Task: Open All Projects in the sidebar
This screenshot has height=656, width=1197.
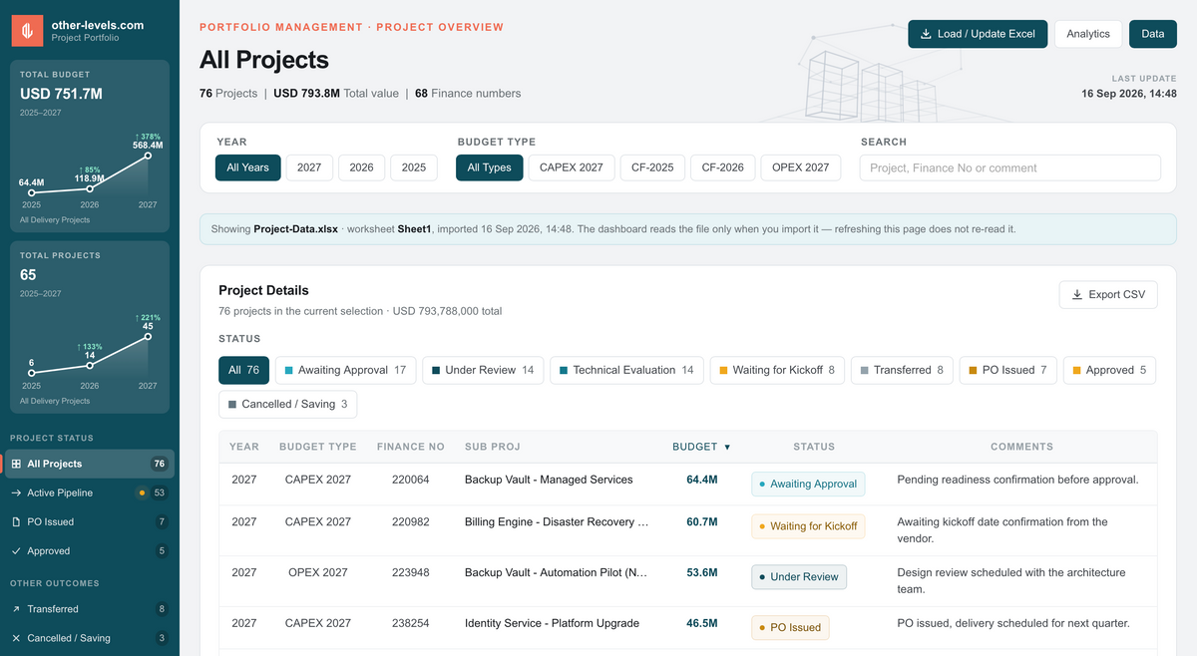Action: tap(90, 464)
